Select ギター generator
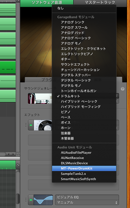Viewport: 130px width, 208px height. (x=84, y=59)
